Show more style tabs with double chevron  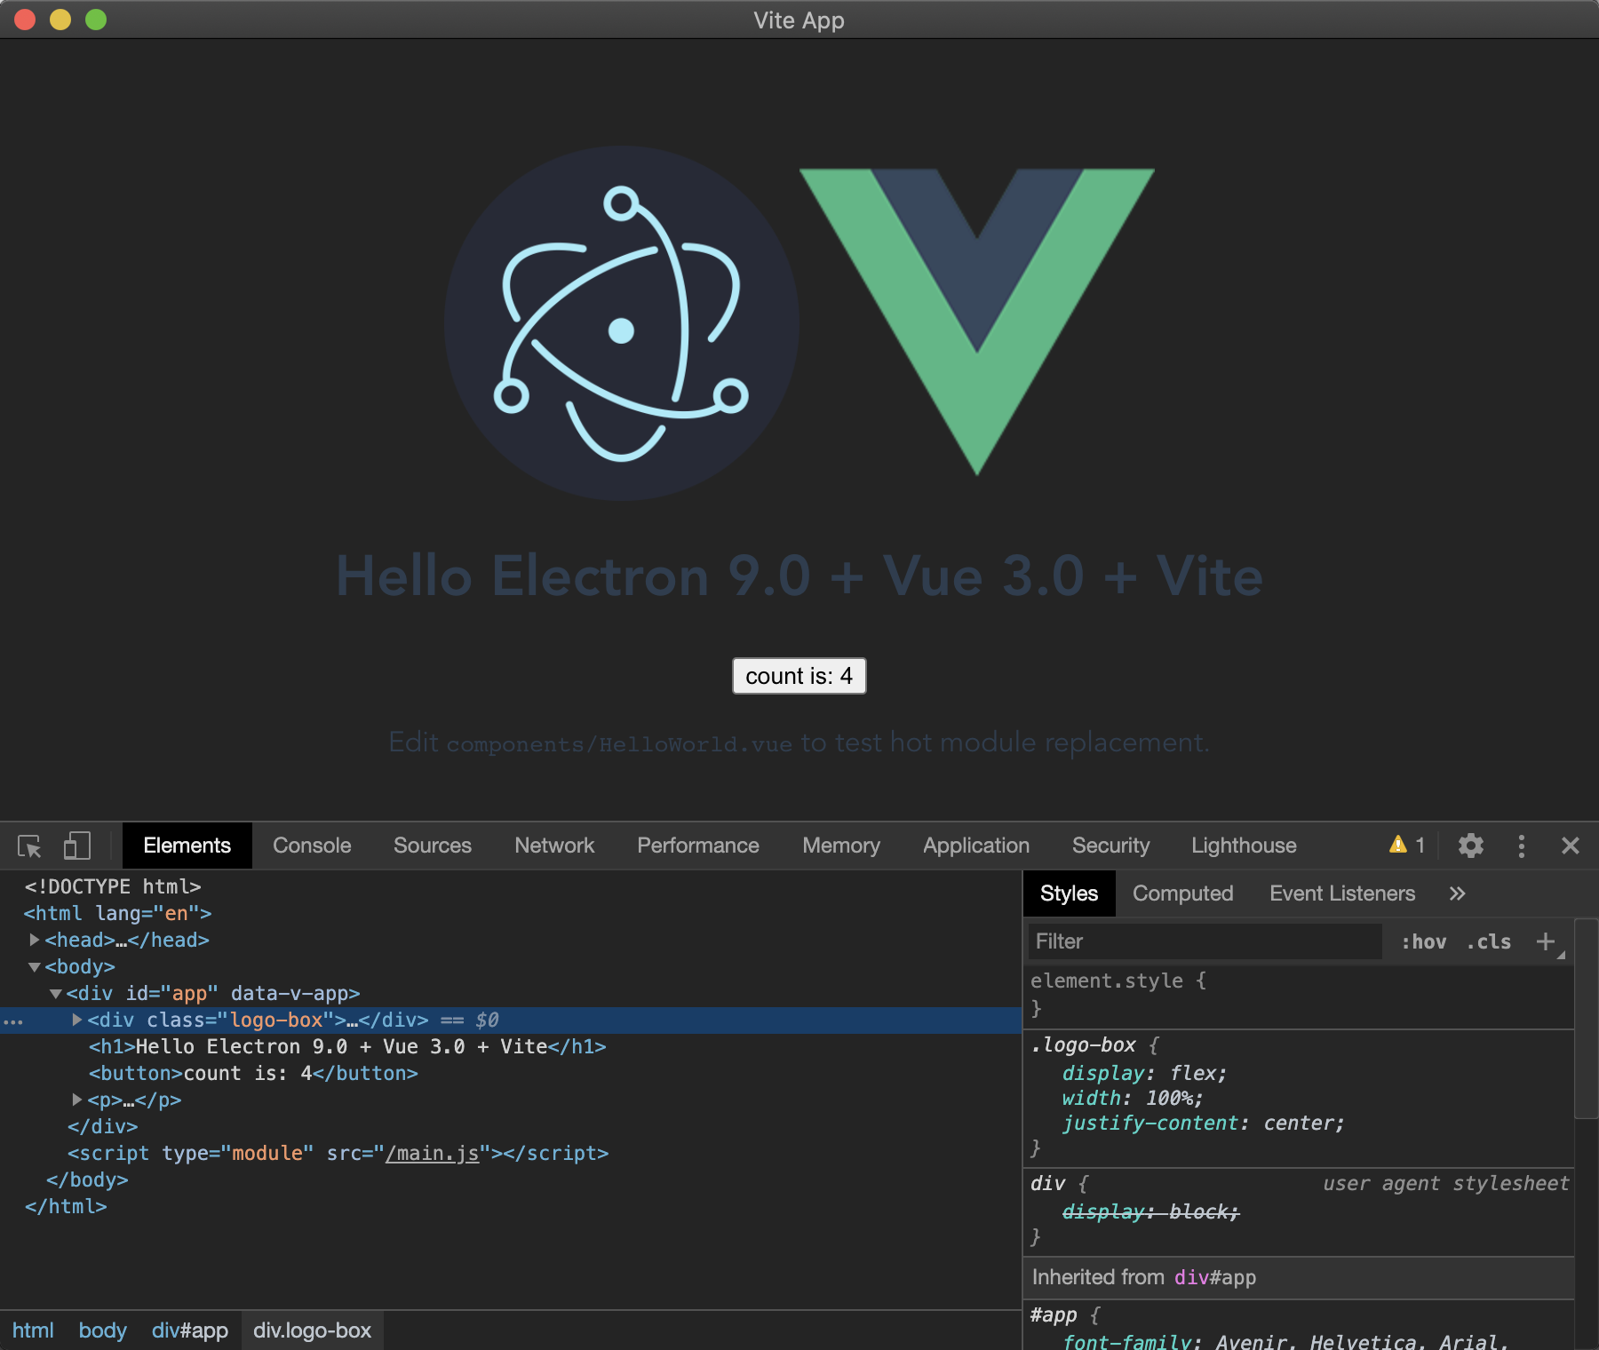click(1457, 893)
